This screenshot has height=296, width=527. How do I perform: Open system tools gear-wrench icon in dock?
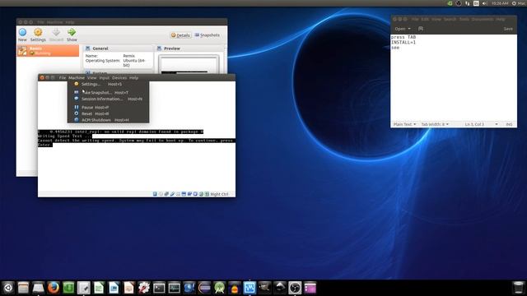coord(144,288)
